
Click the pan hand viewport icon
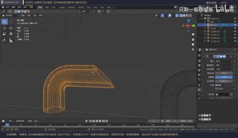193,39
